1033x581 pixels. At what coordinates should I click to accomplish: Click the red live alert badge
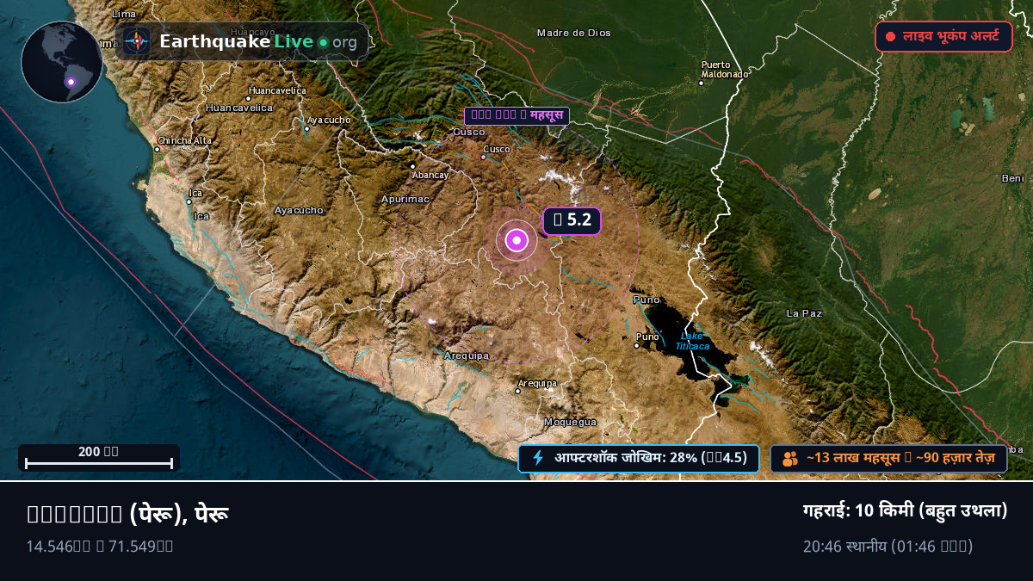pos(943,37)
